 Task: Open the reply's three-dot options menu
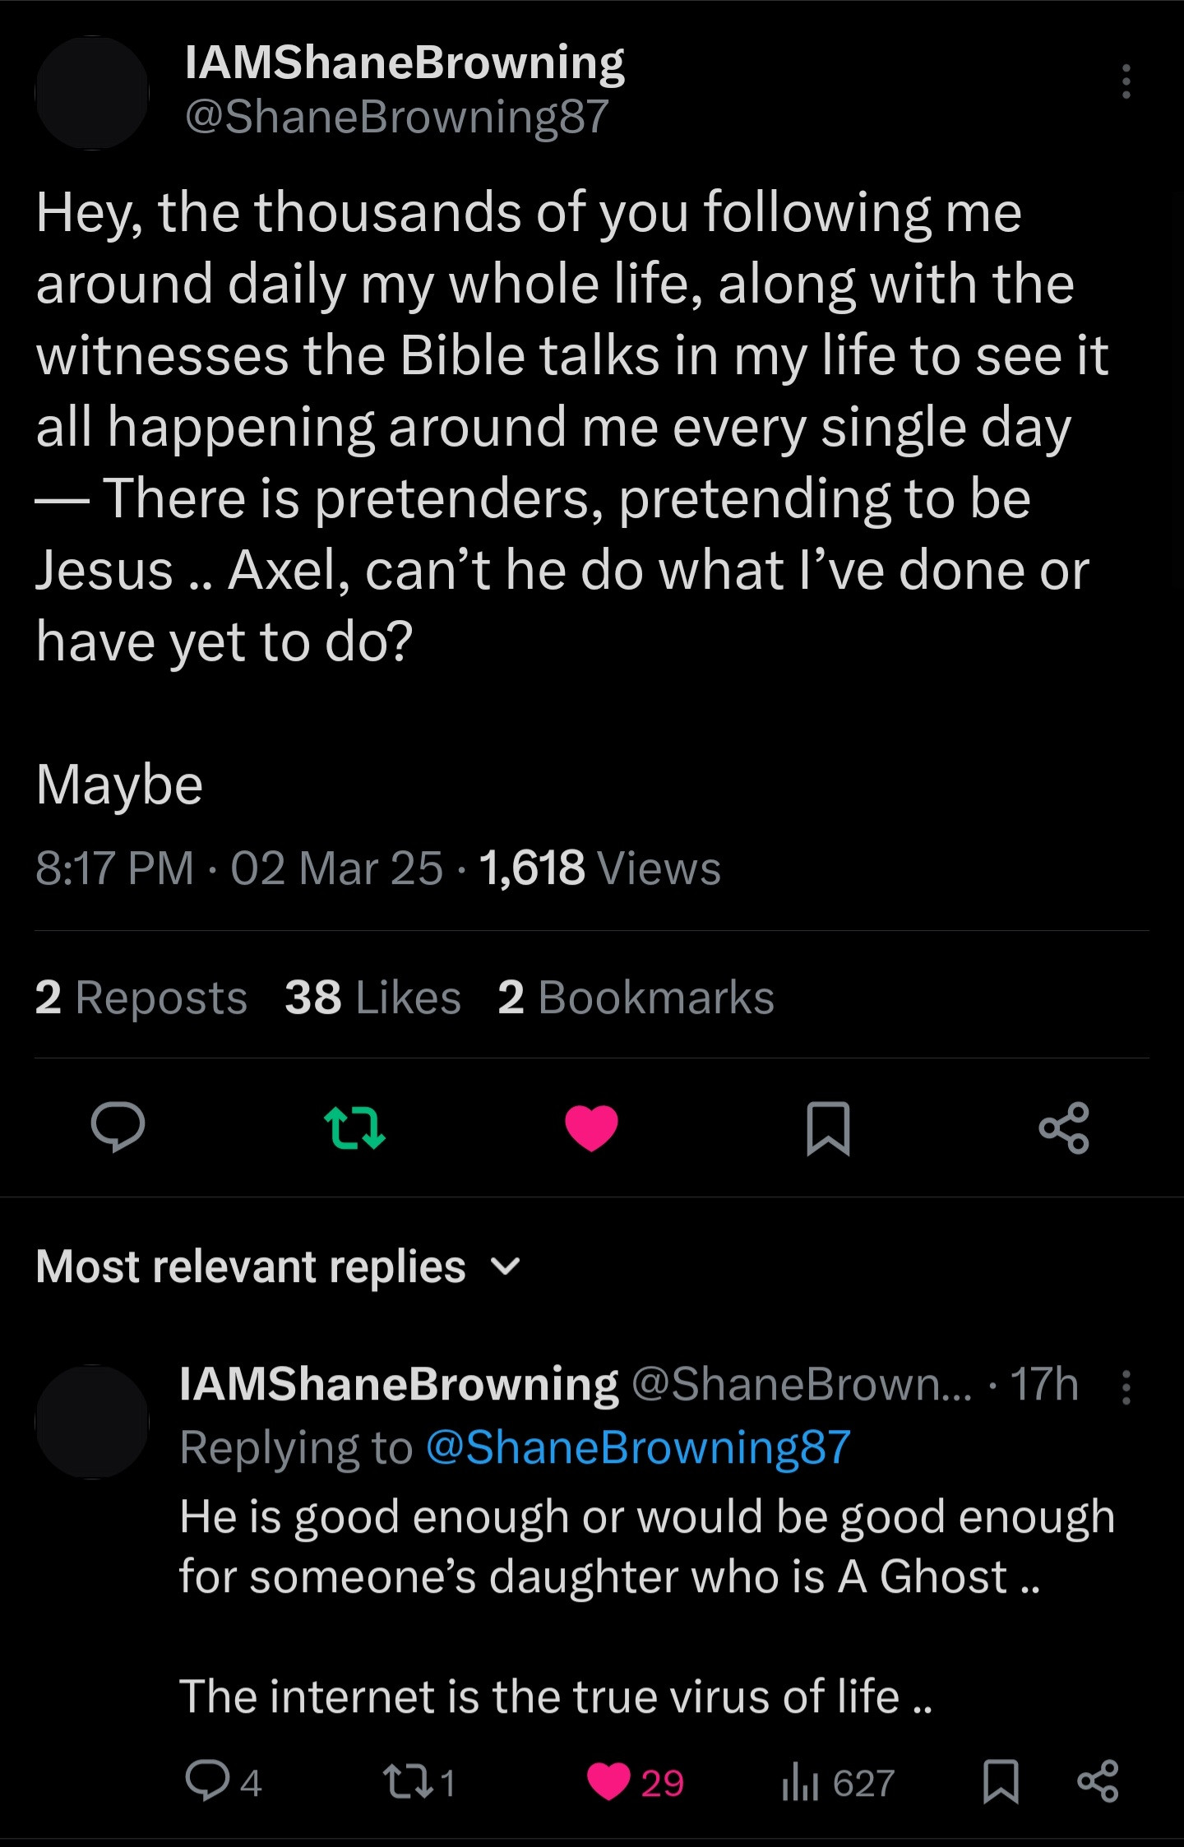tap(1126, 1387)
